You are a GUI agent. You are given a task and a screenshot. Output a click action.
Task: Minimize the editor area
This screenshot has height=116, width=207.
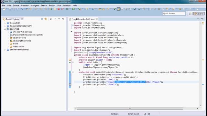(x=198, y=19)
